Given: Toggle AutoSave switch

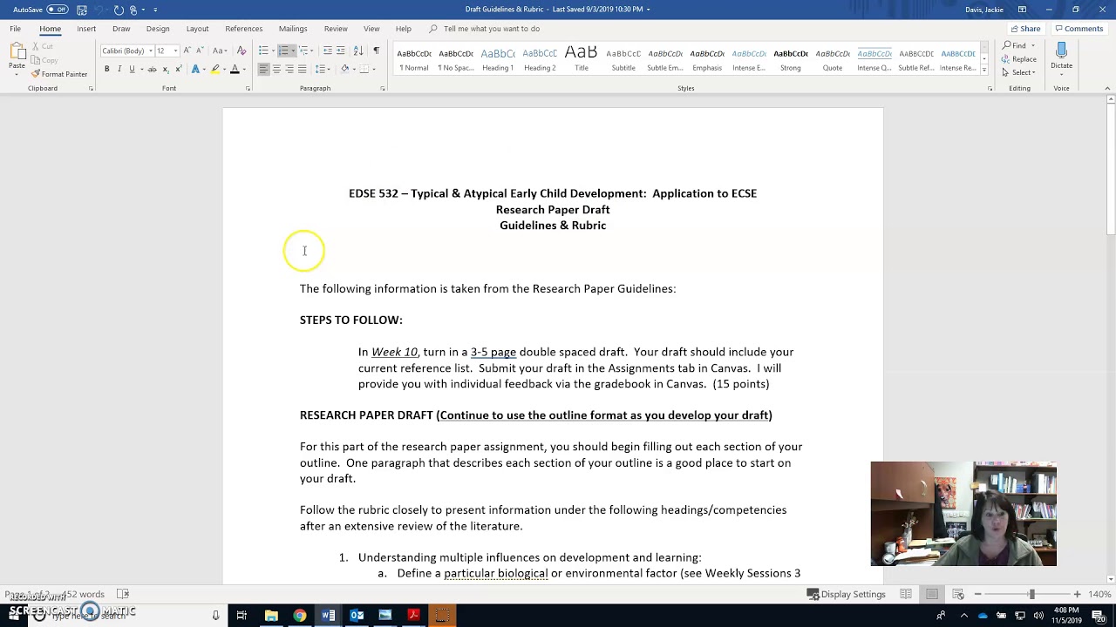Looking at the screenshot, I should pyautogui.click(x=58, y=10).
